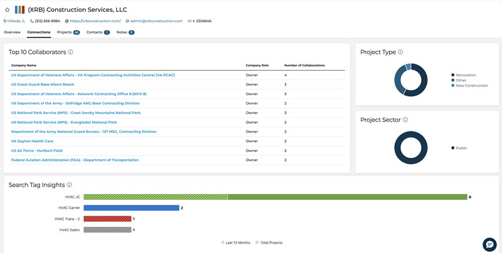
Task: Click the globe icon before the website
Action: 67,21
